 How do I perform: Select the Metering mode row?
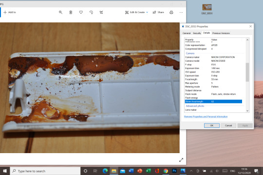click(213, 87)
